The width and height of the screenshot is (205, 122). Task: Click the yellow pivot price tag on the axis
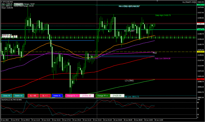(200, 52)
